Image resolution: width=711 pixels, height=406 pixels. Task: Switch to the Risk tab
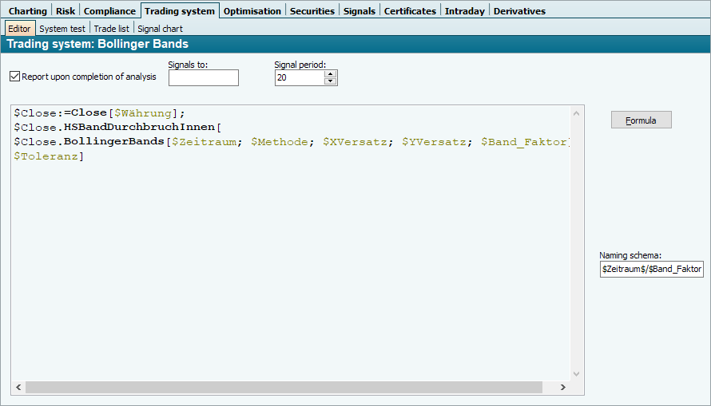point(66,11)
